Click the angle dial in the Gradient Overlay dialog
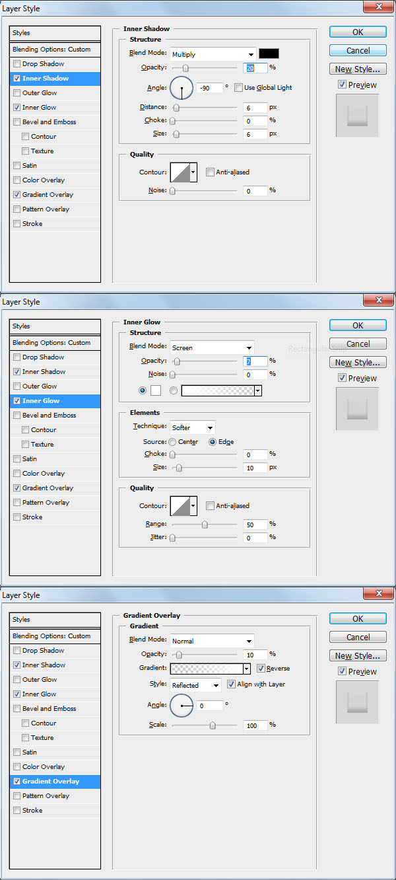The image size is (396, 880). [181, 706]
